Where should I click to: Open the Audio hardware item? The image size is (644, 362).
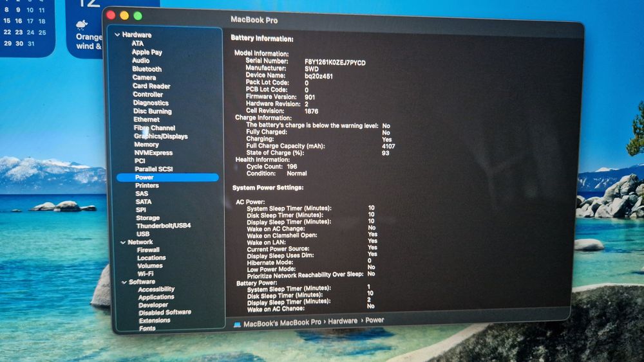click(x=140, y=60)
